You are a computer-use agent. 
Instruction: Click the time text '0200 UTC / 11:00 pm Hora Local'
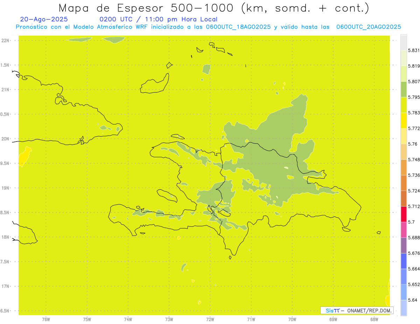(159, 20)
